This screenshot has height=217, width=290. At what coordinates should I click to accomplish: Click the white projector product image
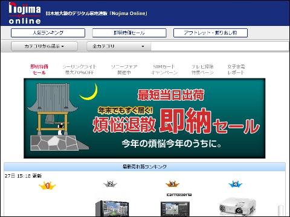(237, 206)
